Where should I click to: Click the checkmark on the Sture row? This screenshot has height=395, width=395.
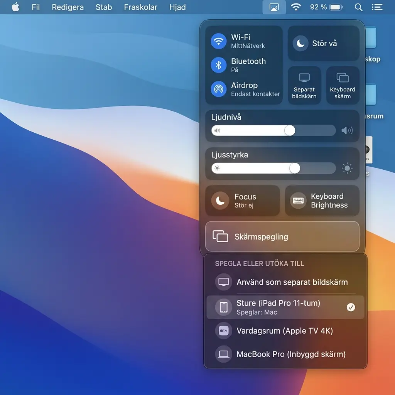351,307
